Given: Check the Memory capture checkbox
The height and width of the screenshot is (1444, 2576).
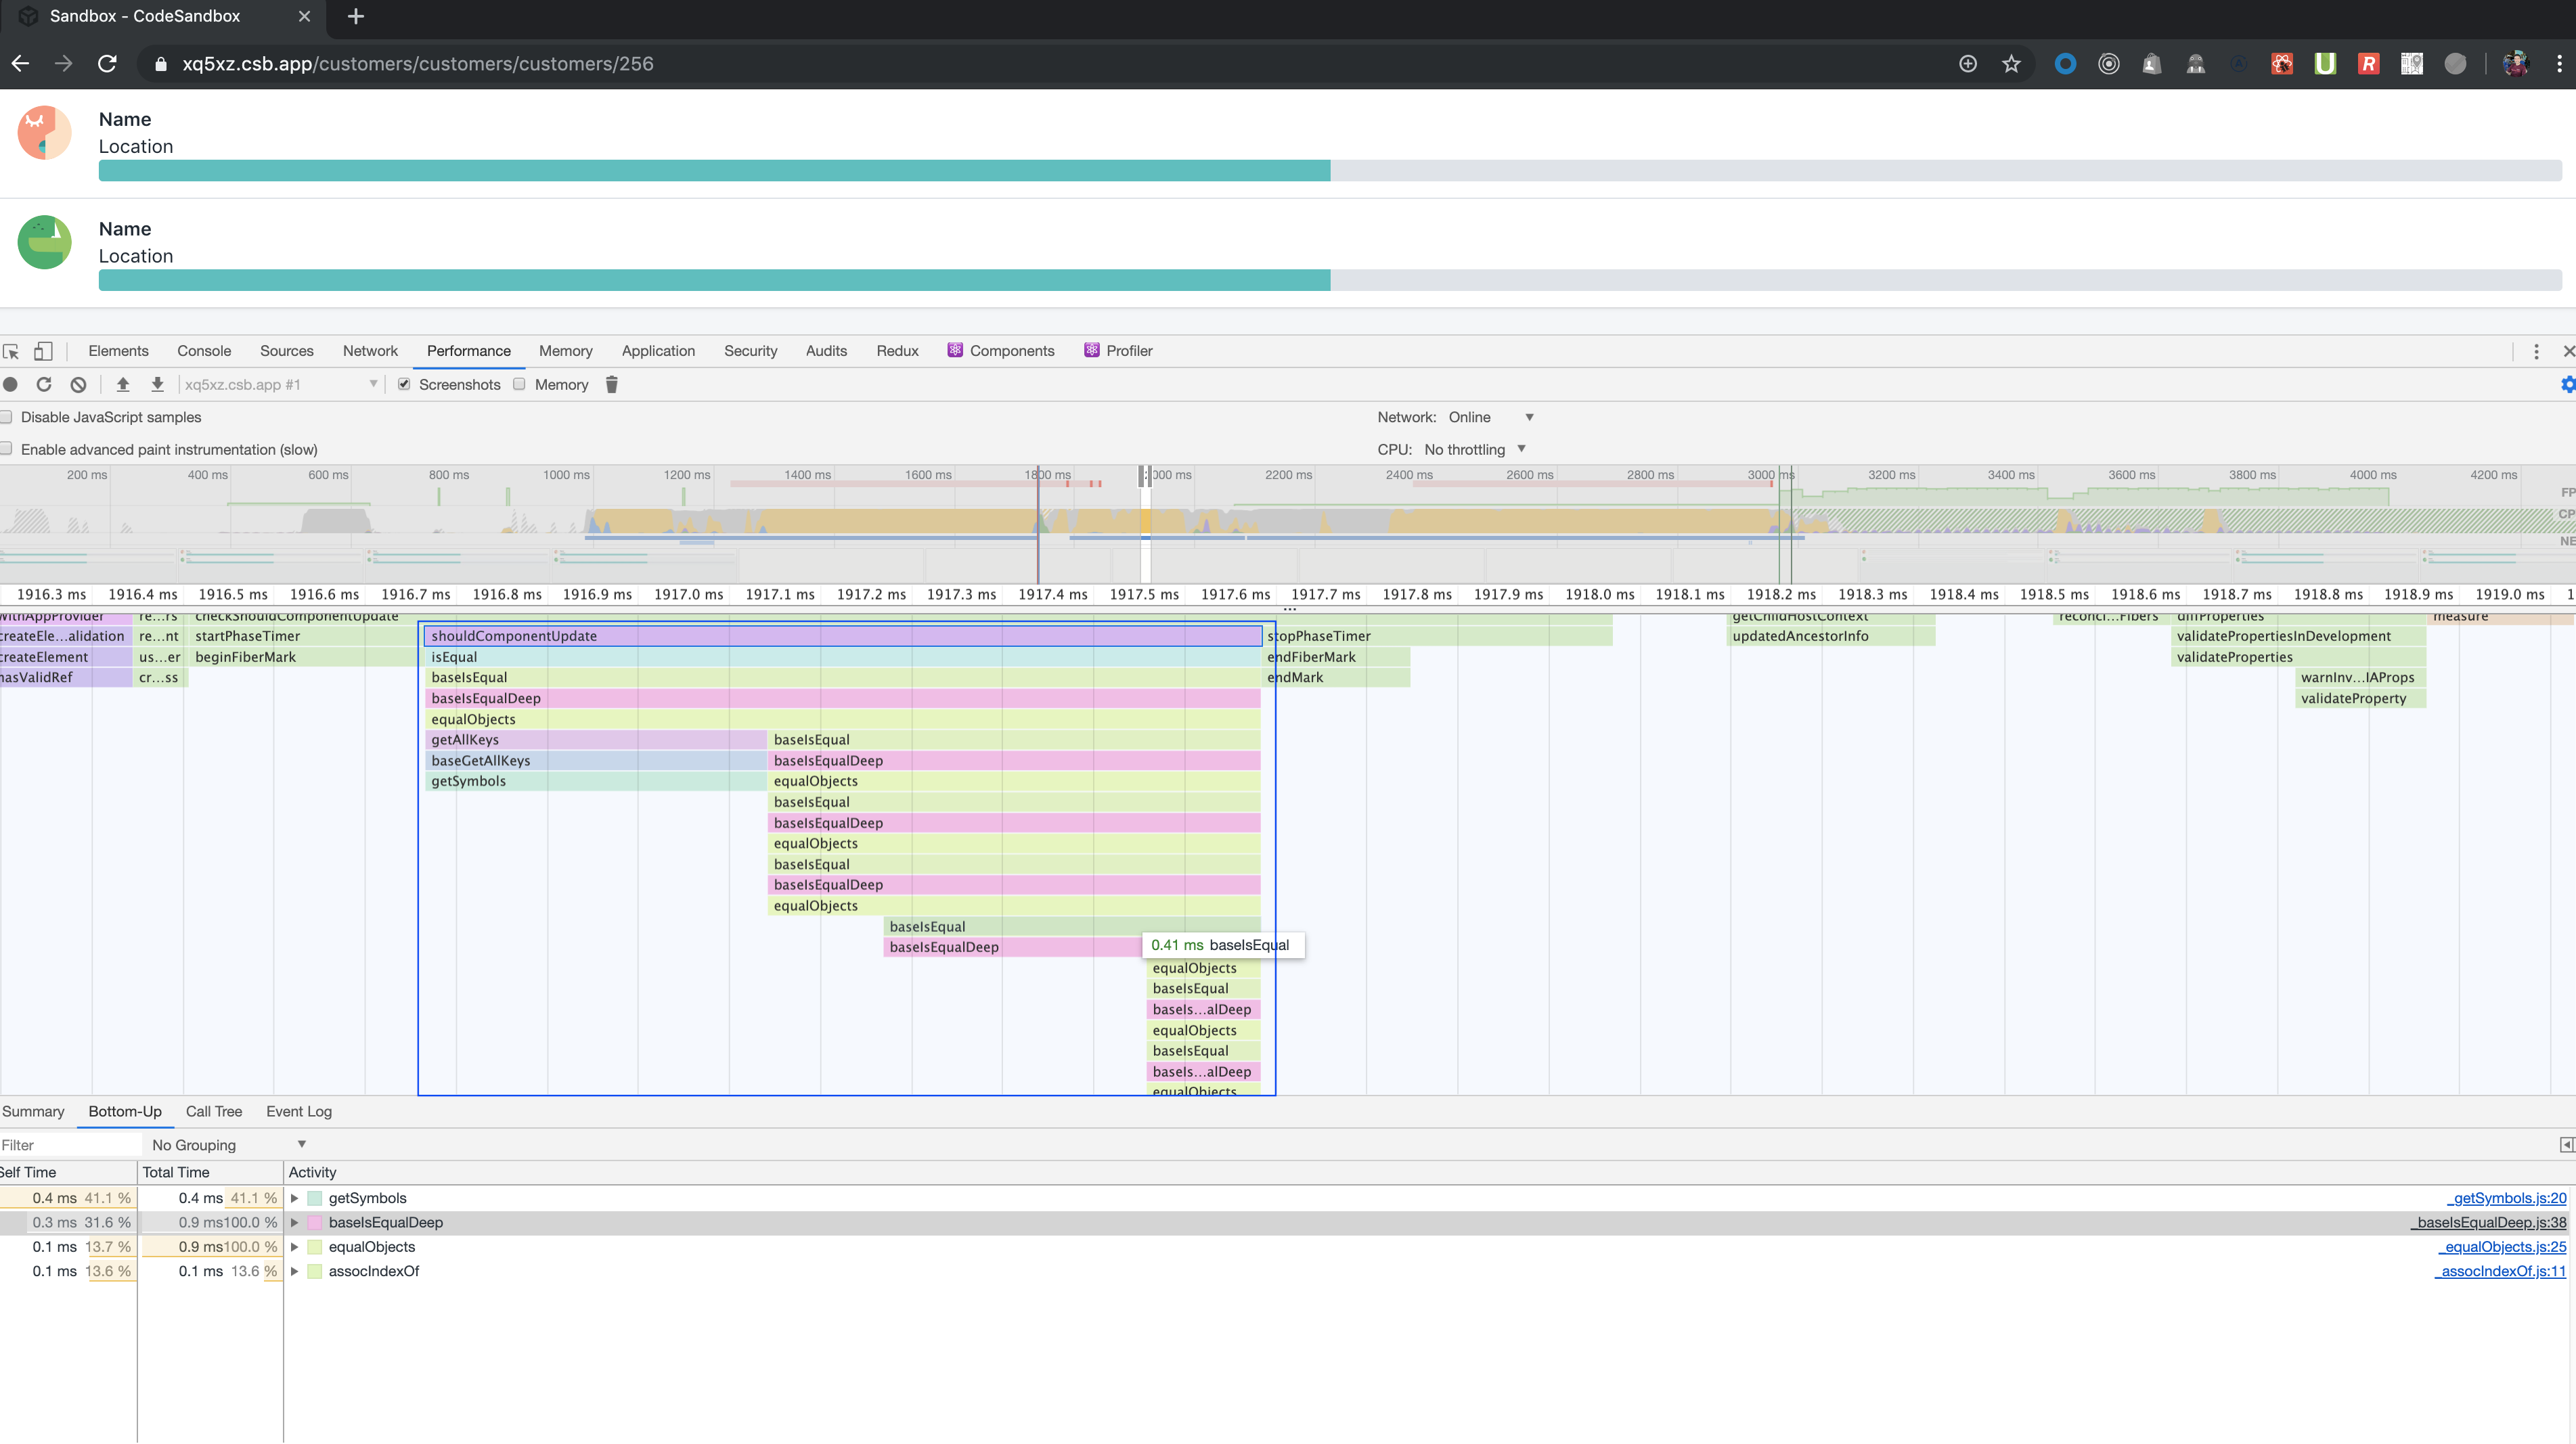Looking at the screenshot, I should click(519, 384).
